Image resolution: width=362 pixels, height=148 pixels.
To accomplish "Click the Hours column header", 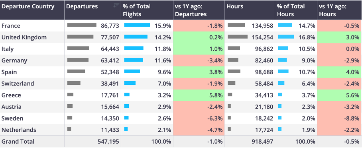I will click(250, 10).
